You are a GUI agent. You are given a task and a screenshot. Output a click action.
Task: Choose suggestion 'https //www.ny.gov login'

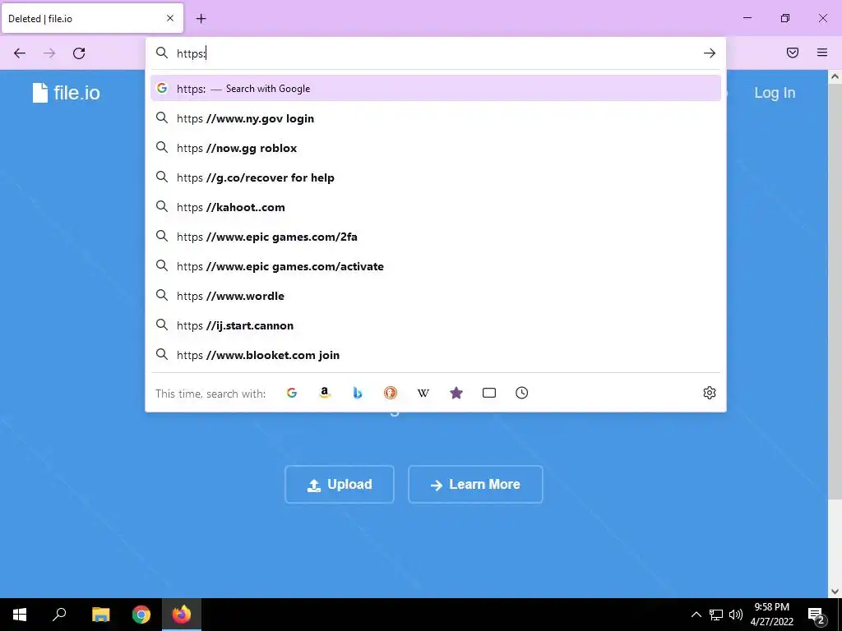pyautogui.click(x=436, y=118)
